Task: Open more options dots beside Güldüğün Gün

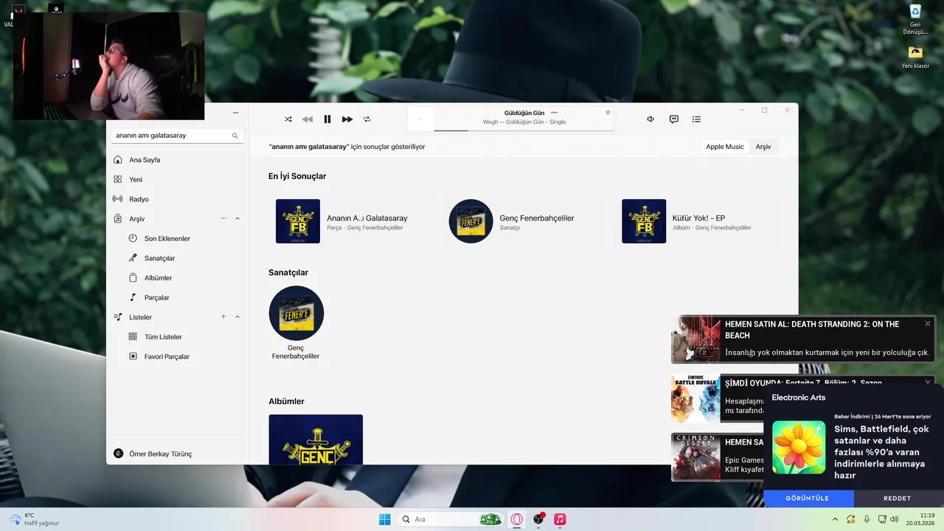Action: coord(554,113)
